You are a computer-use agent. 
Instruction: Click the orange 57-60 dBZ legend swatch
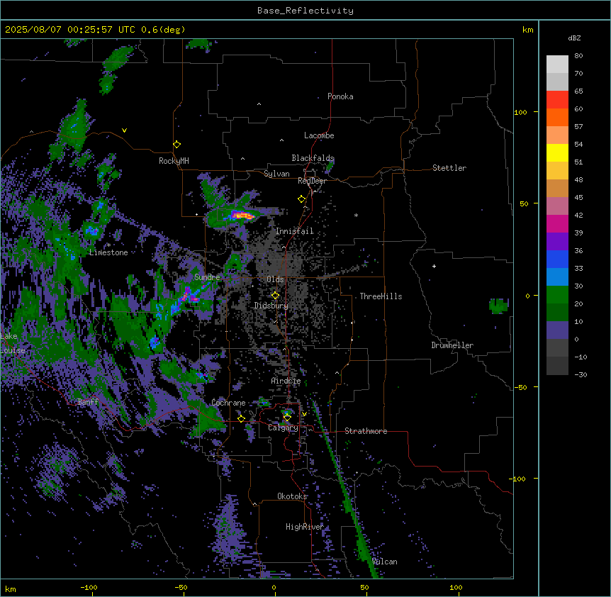pos(557,117)
